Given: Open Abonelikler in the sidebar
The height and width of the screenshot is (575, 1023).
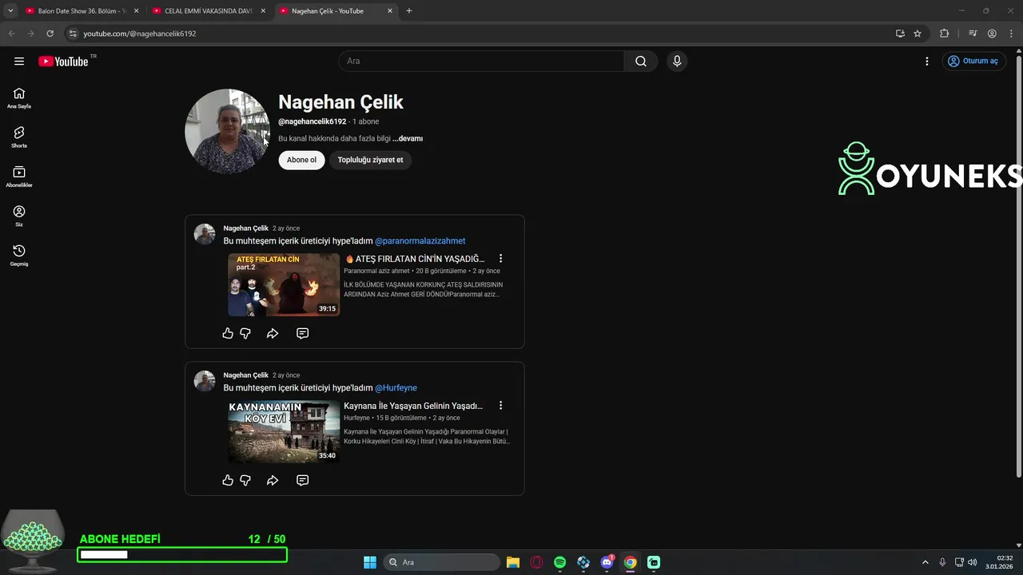Looking at the screenshot, I should click(19, 176).
